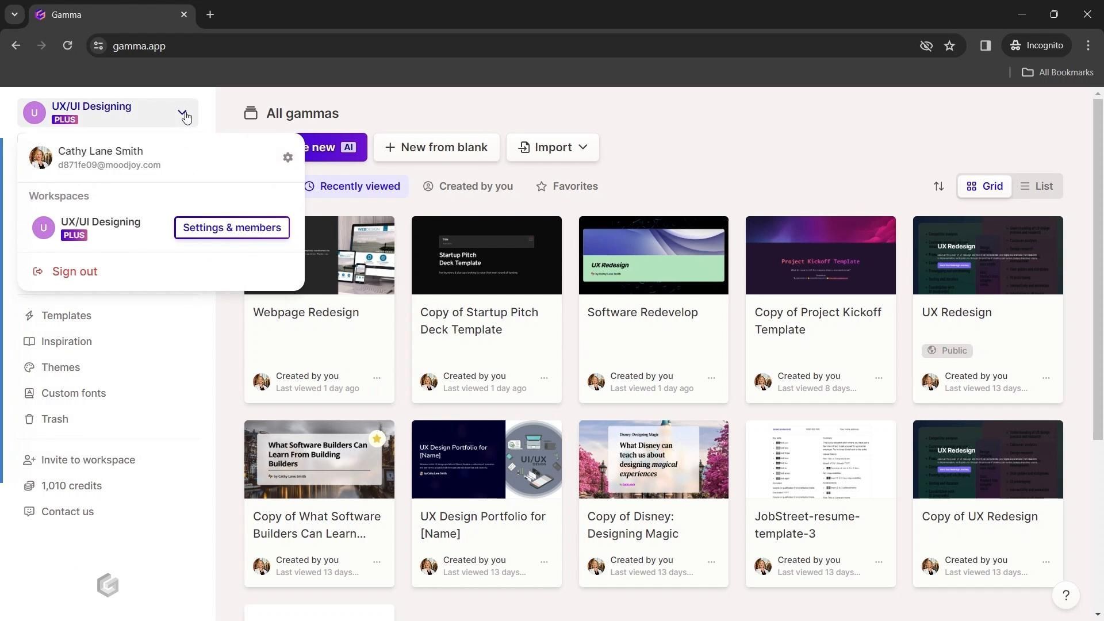Open Chrome tab search dropdown arrow
Screen dimensions: 1104x621
[14, 14]
